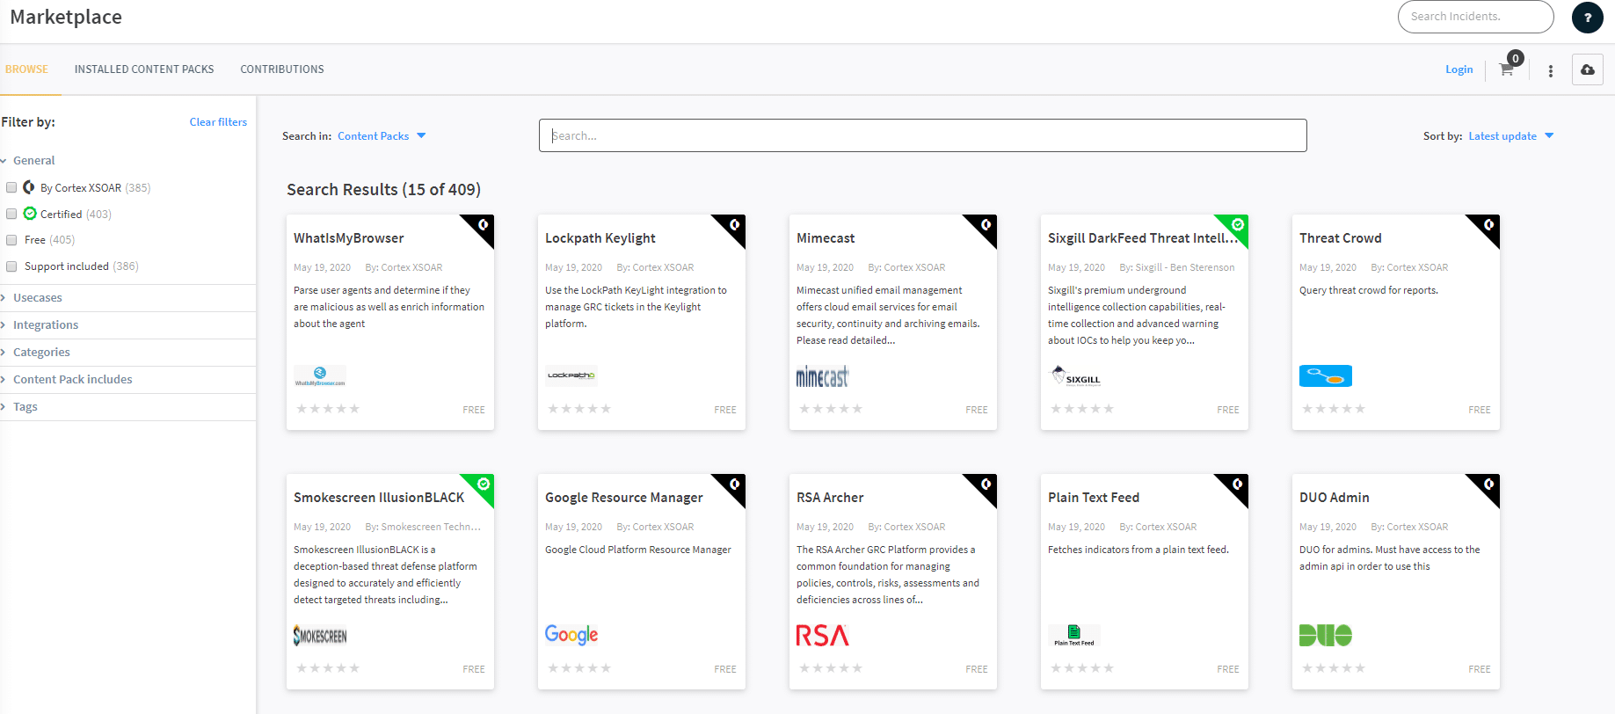Viewport: 1615px width, 714px height.
Task: Click 'By: Sixgill - Ben Sterenson' author text
Action: point(1177,267)
